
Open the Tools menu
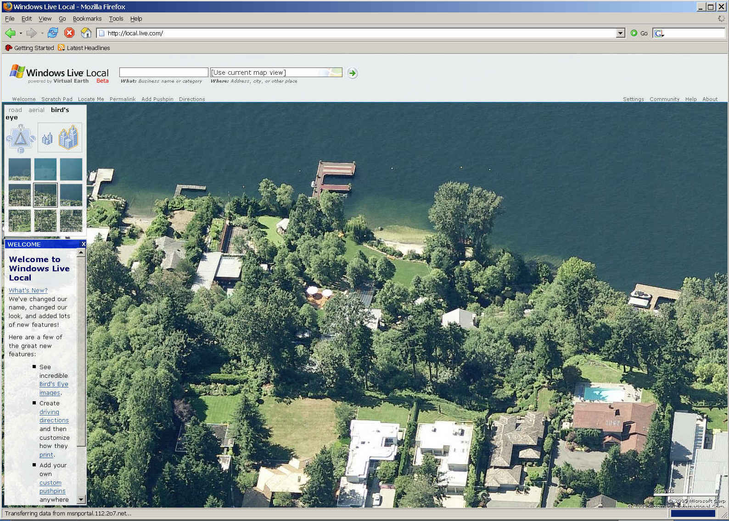click(116, 19)
